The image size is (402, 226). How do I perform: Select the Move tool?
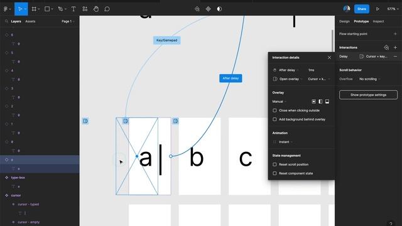tap(19, 9)
